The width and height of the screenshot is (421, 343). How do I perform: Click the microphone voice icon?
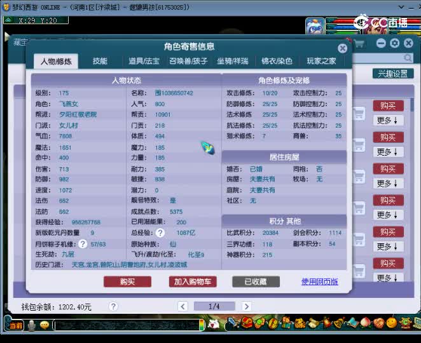[32, 325]
